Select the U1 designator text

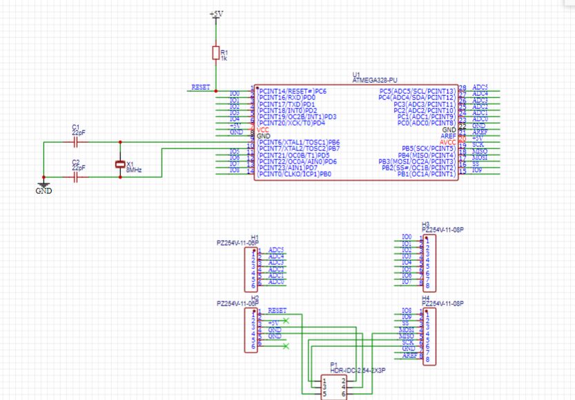(356, 74)
